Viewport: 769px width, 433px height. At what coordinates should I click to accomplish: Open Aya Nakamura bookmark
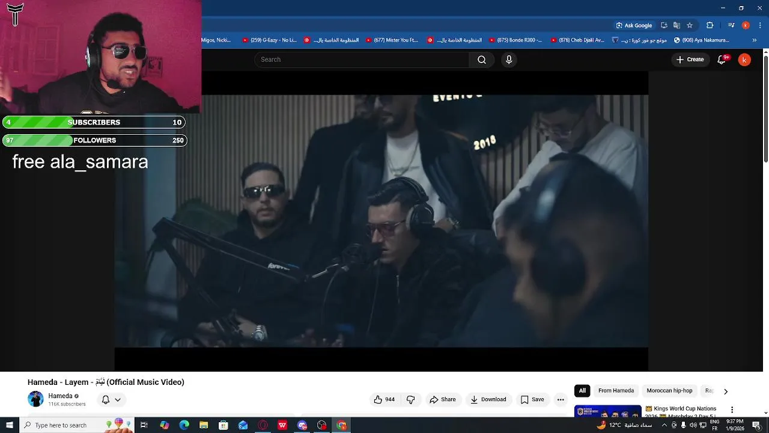702,40
